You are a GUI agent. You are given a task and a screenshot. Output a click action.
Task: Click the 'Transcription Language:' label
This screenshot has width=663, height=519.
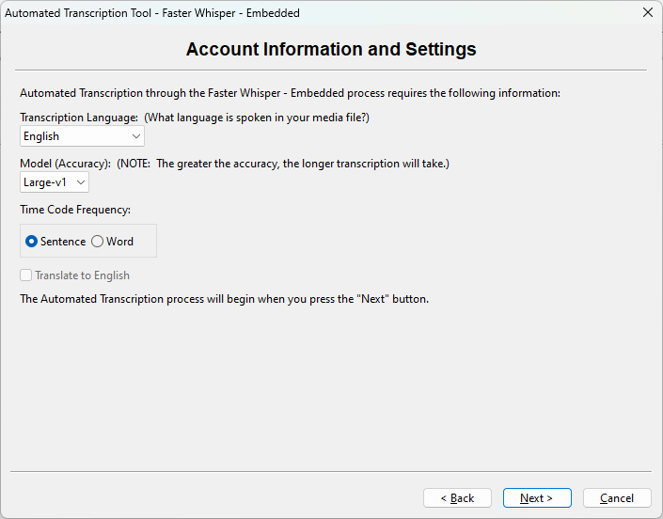pos(79,118)
